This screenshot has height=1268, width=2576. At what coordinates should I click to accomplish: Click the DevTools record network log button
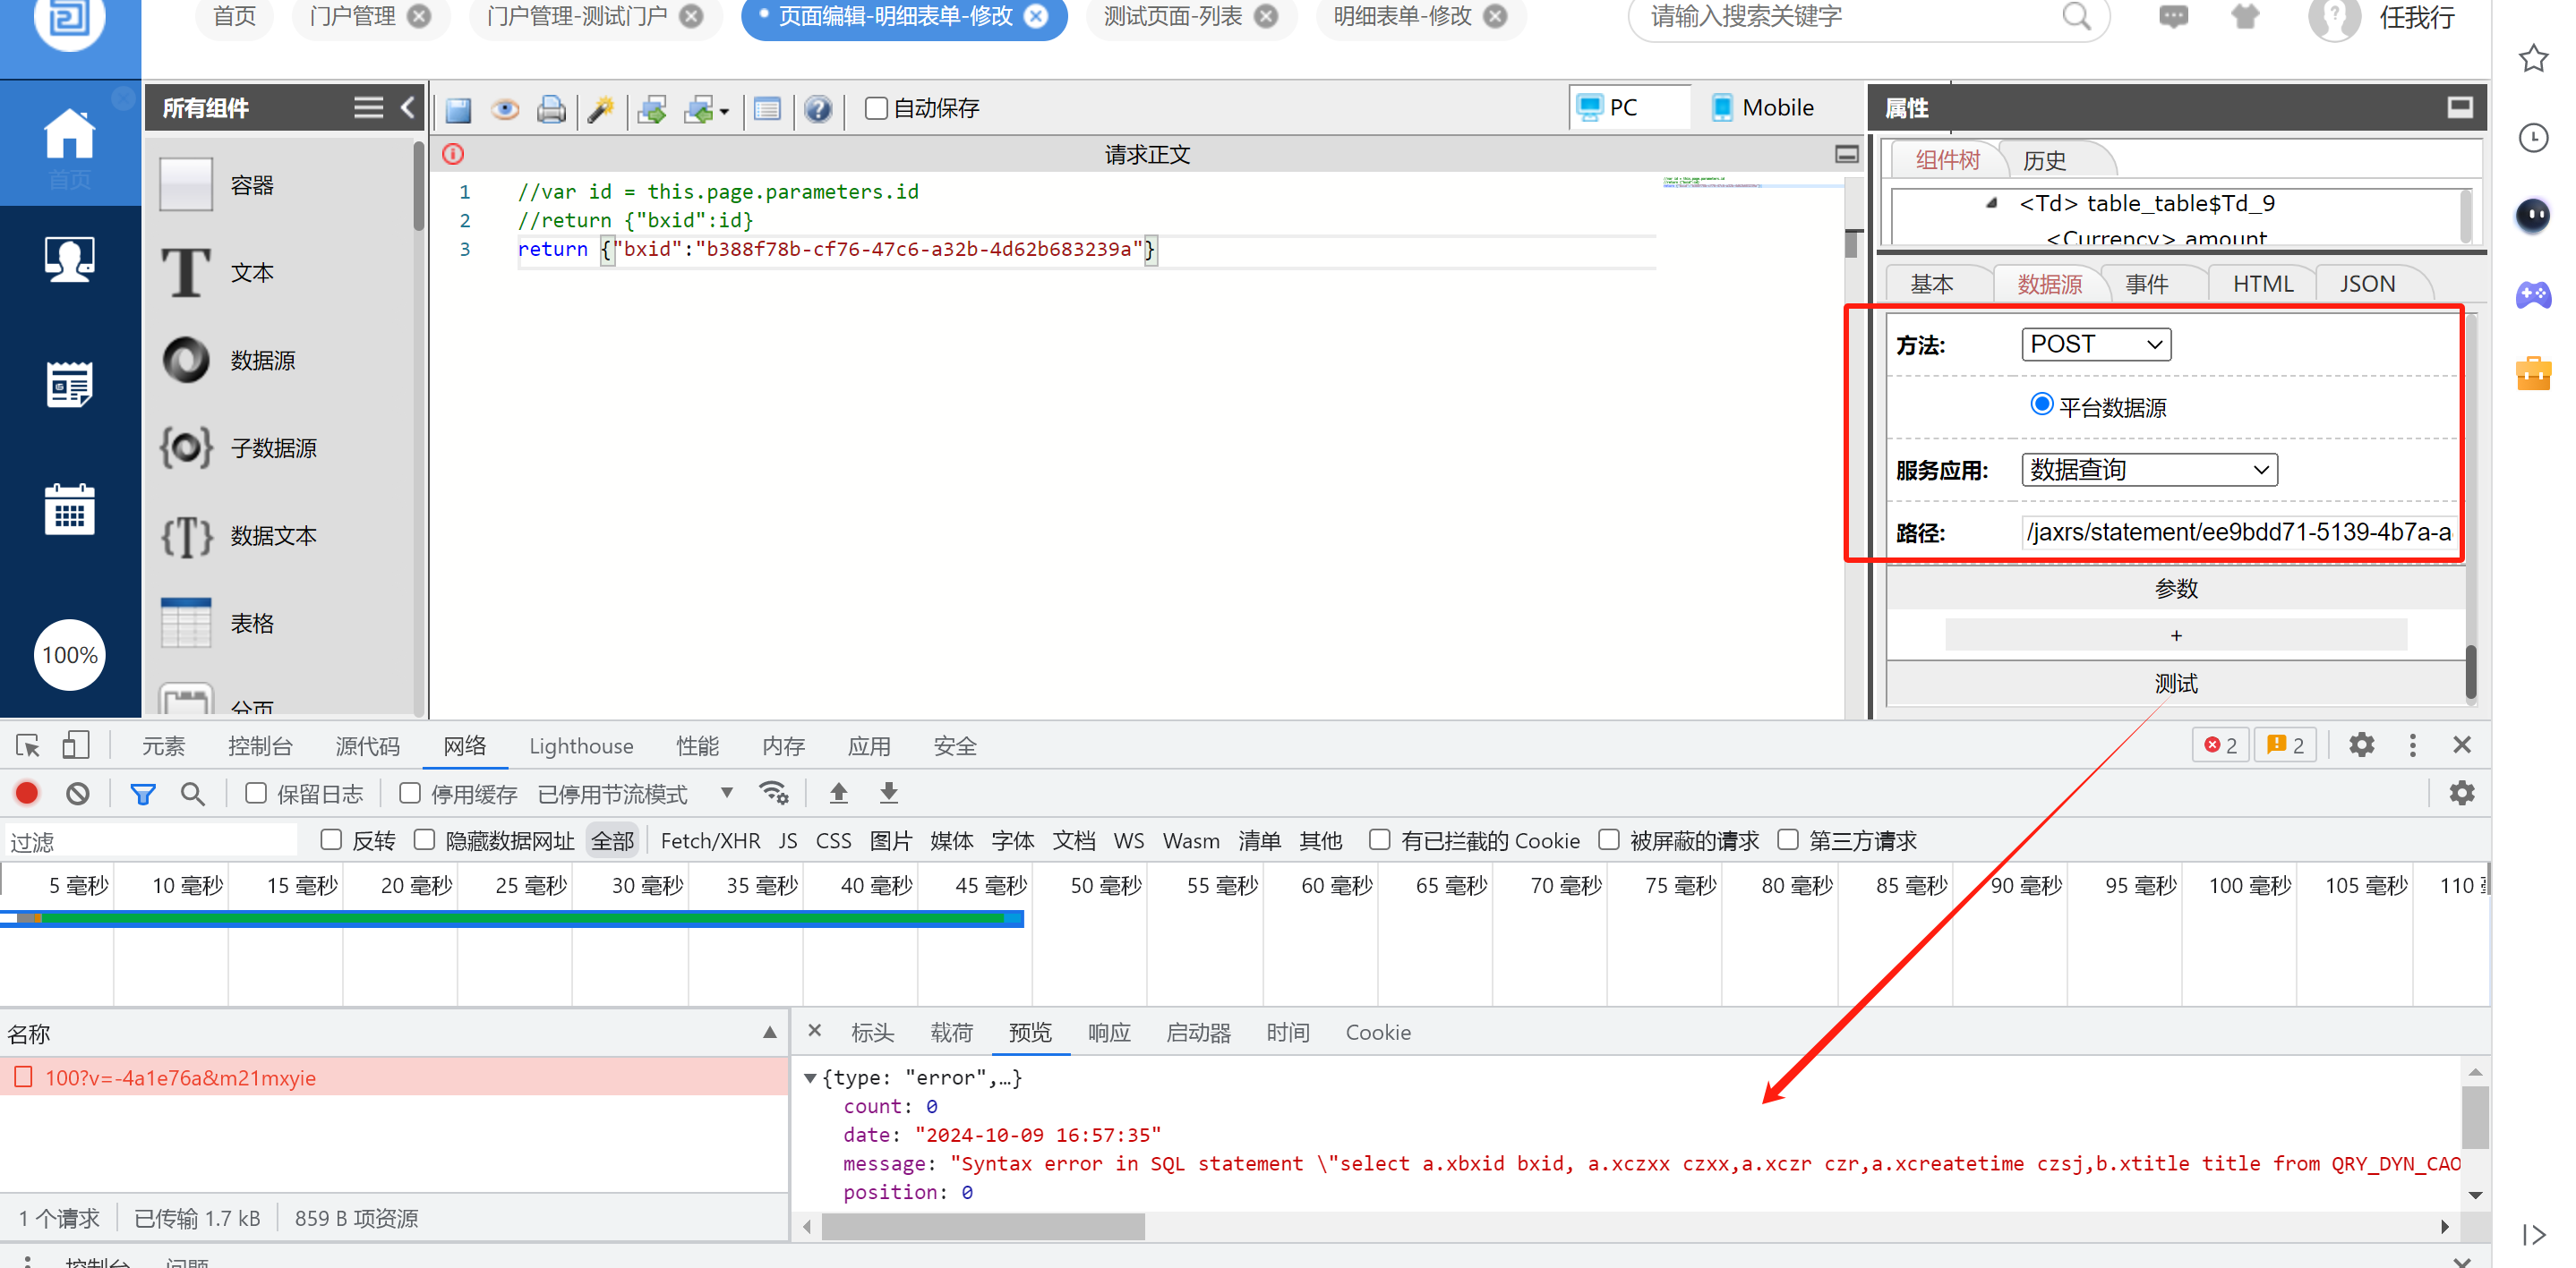27,794
